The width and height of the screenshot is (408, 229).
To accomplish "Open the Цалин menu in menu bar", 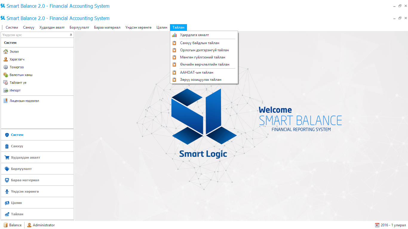I will pos(162,27).
